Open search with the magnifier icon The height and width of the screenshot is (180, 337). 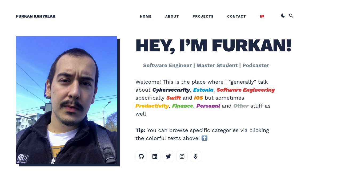[291, 16]
